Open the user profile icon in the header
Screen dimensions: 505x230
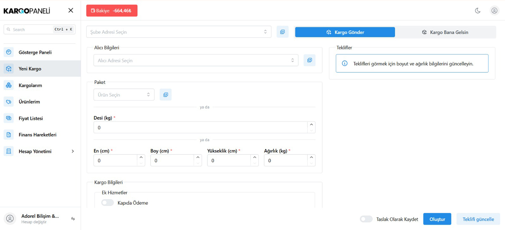(494, 11)
